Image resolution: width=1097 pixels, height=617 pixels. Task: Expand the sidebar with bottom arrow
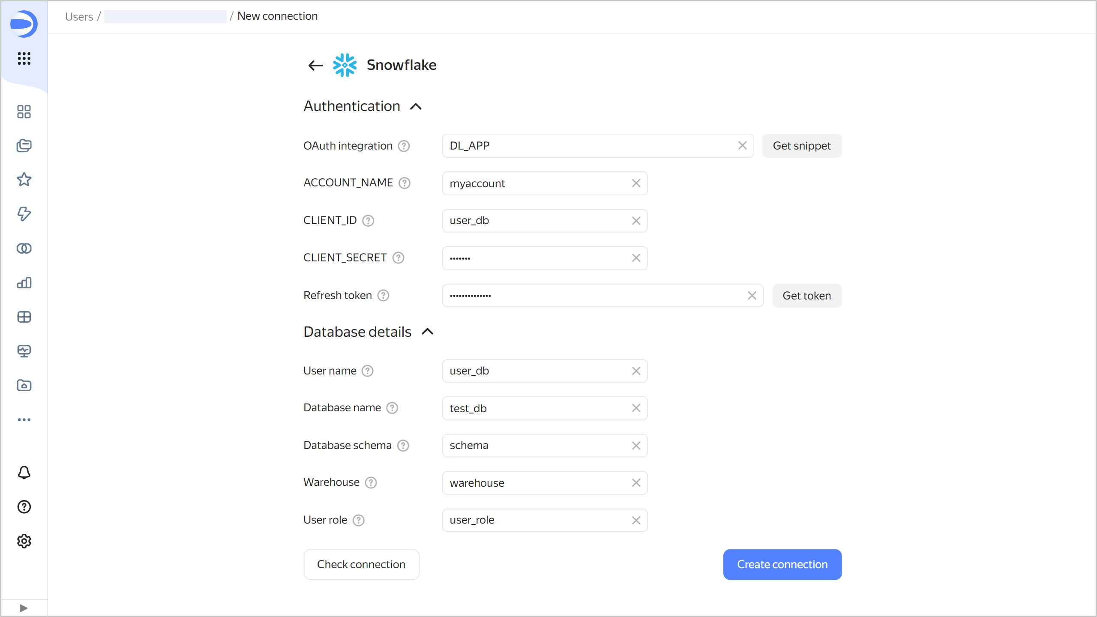pos(24,608)
